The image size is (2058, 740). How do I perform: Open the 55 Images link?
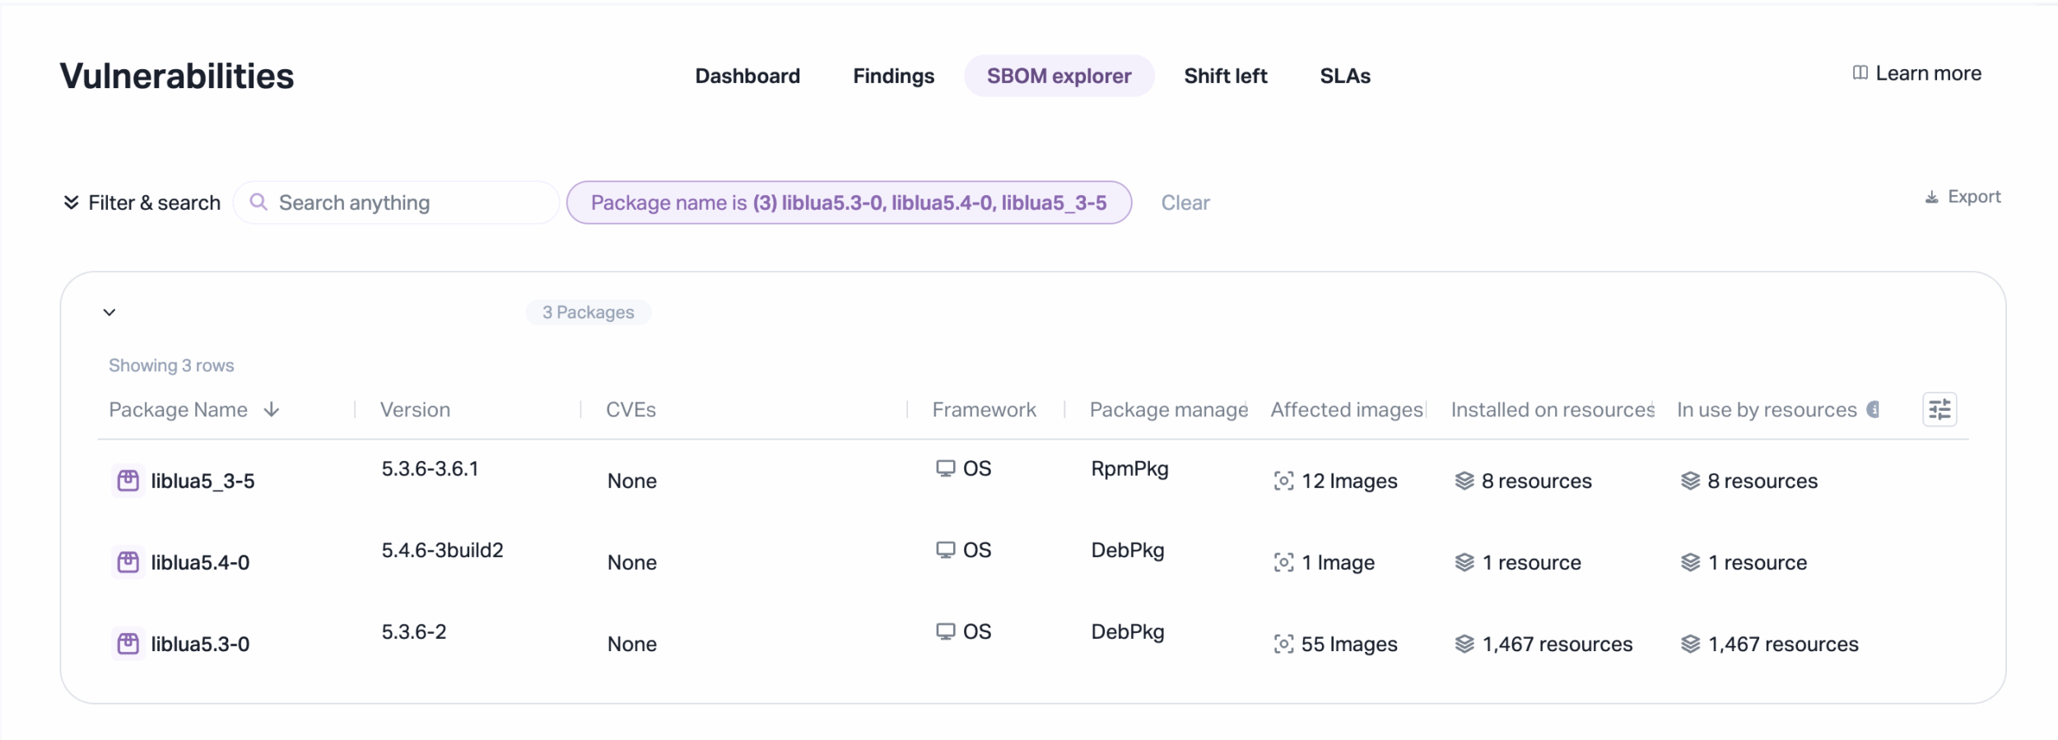[1348, 644]
